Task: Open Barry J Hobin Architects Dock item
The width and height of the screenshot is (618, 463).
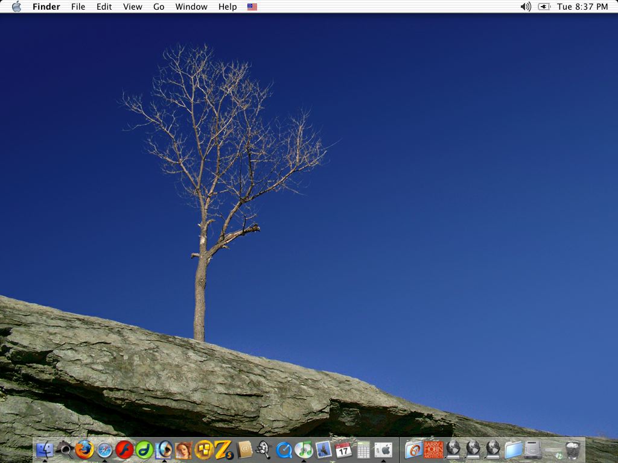Action: [433, 450]
